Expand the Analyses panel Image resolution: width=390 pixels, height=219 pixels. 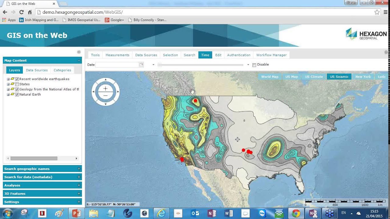tap(79, 185)
